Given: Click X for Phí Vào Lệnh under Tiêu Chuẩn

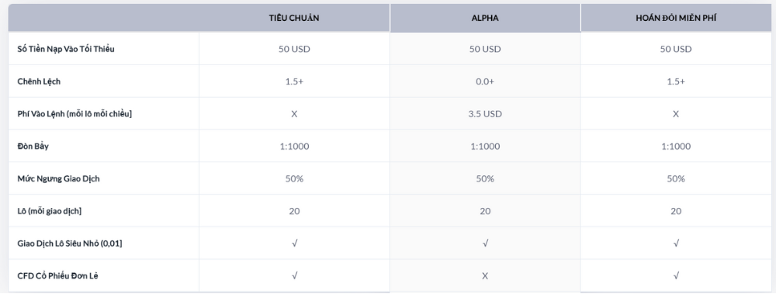Looking at the screenshot, I should [294, 114].
